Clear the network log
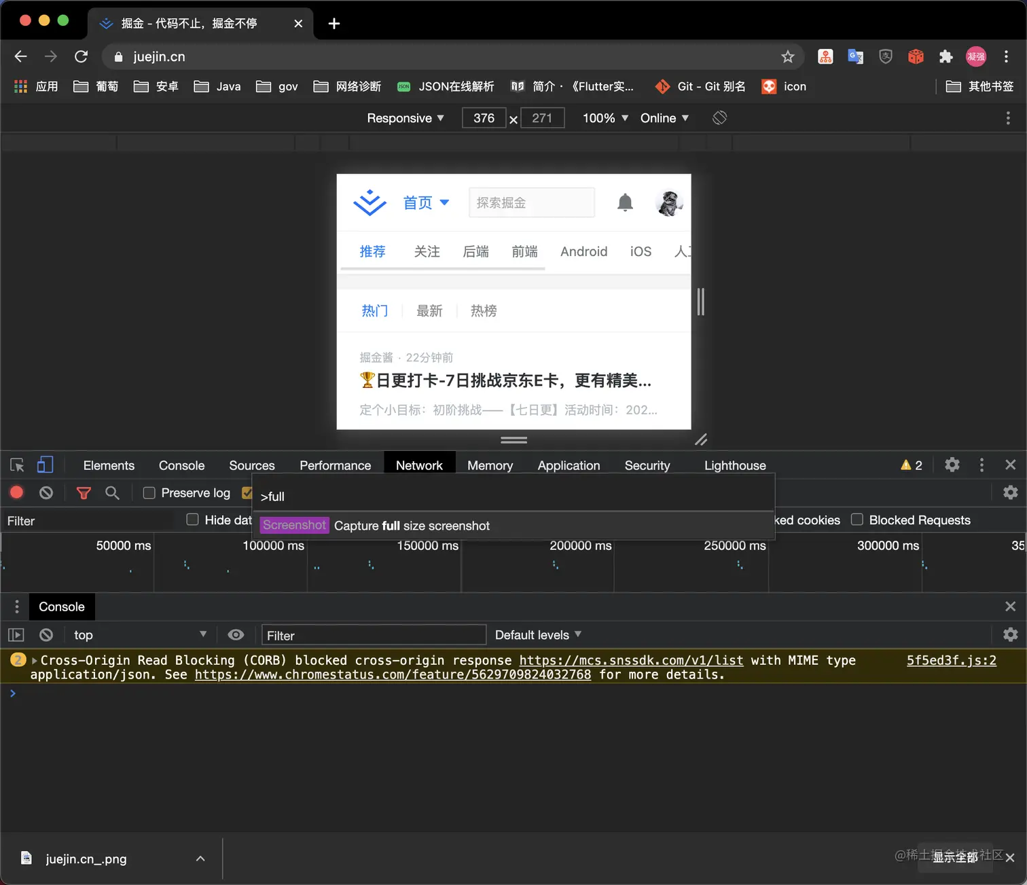 (x=46, y=492)
